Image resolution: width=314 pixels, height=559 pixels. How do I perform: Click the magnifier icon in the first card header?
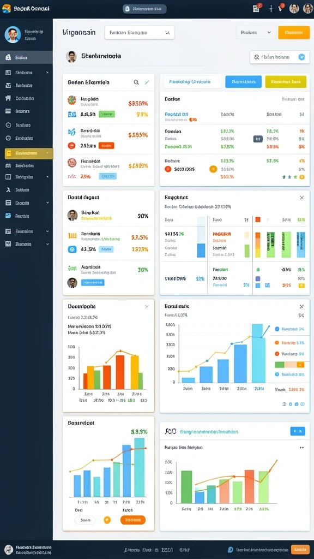pyautogui.click(x=136, y=82)
